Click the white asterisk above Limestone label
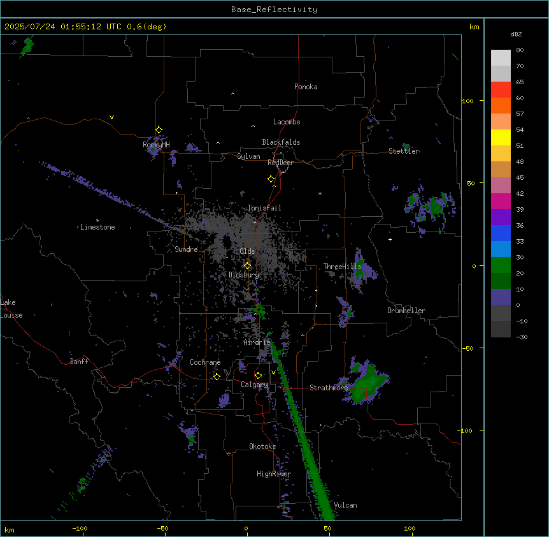This screenshot has height=537, width=549. click(97, 221)
